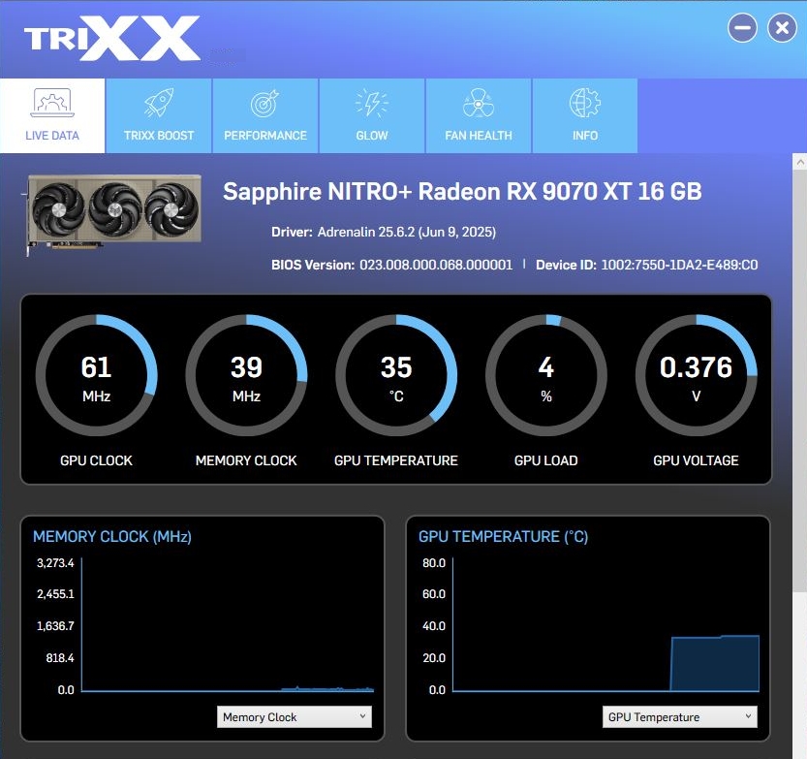Select the Live Data tab
Viewport: 807px width, 759px height.
point(52,116)
